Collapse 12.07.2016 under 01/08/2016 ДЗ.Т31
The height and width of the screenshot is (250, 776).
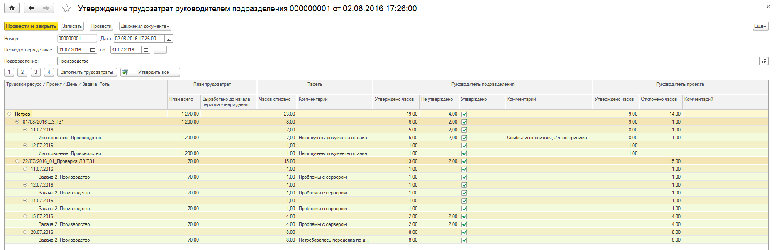coord(25,146)
